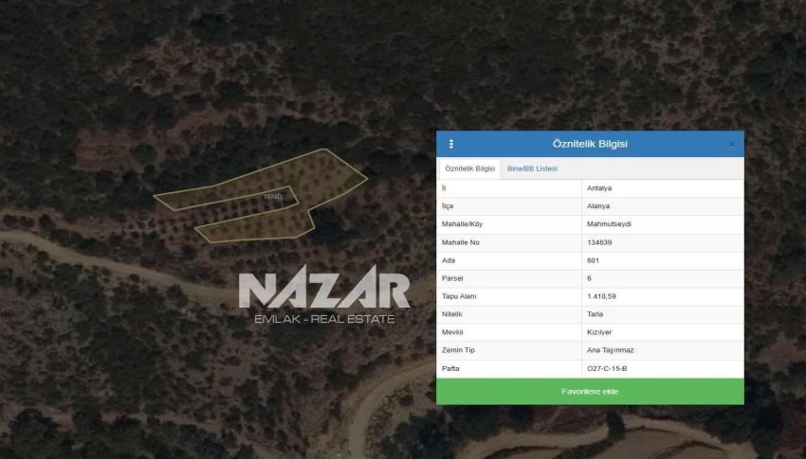Click the Antalya value in the İl row
Screen dimensions: 806x459
[599, 188]
